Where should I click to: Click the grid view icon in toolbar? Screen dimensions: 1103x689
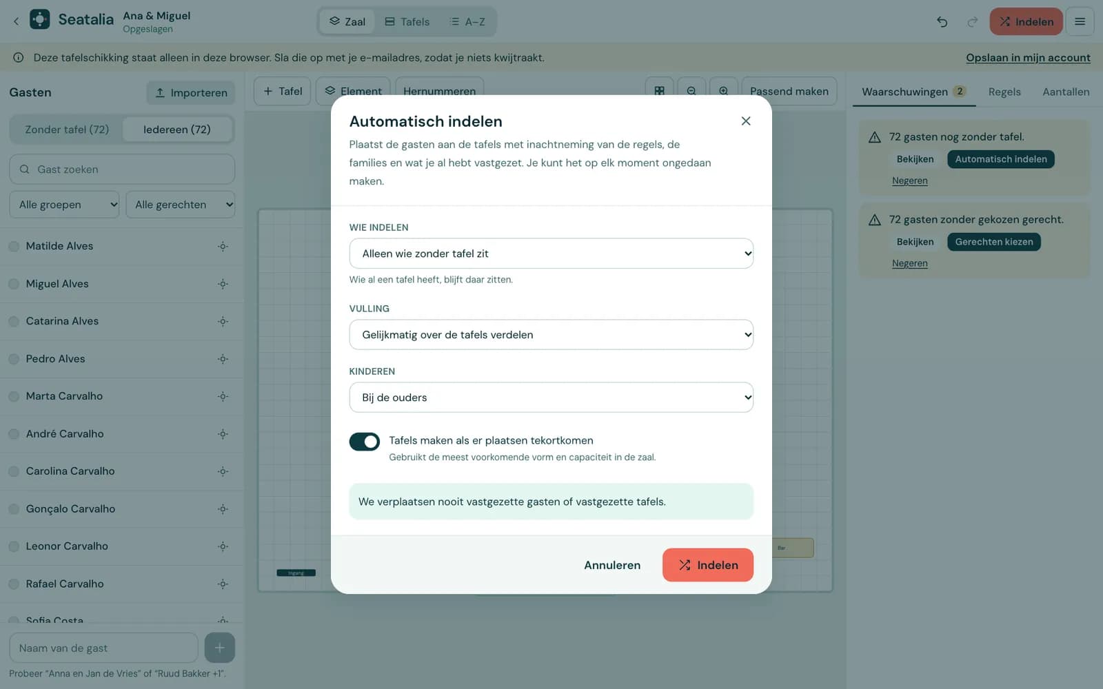point(659,91)
